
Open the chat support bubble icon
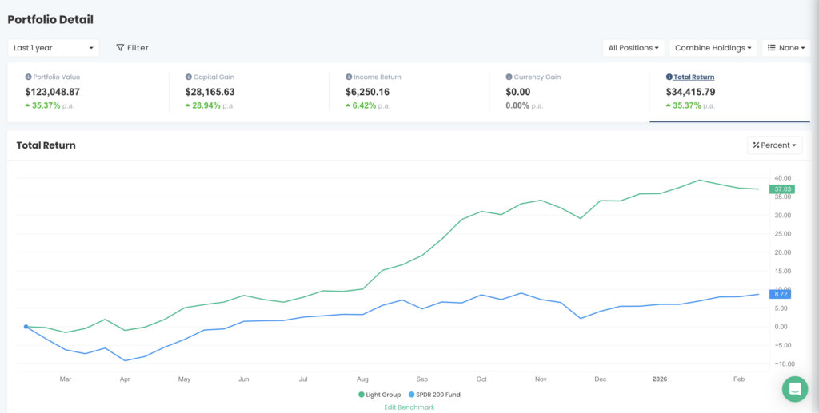click(794, 389)
